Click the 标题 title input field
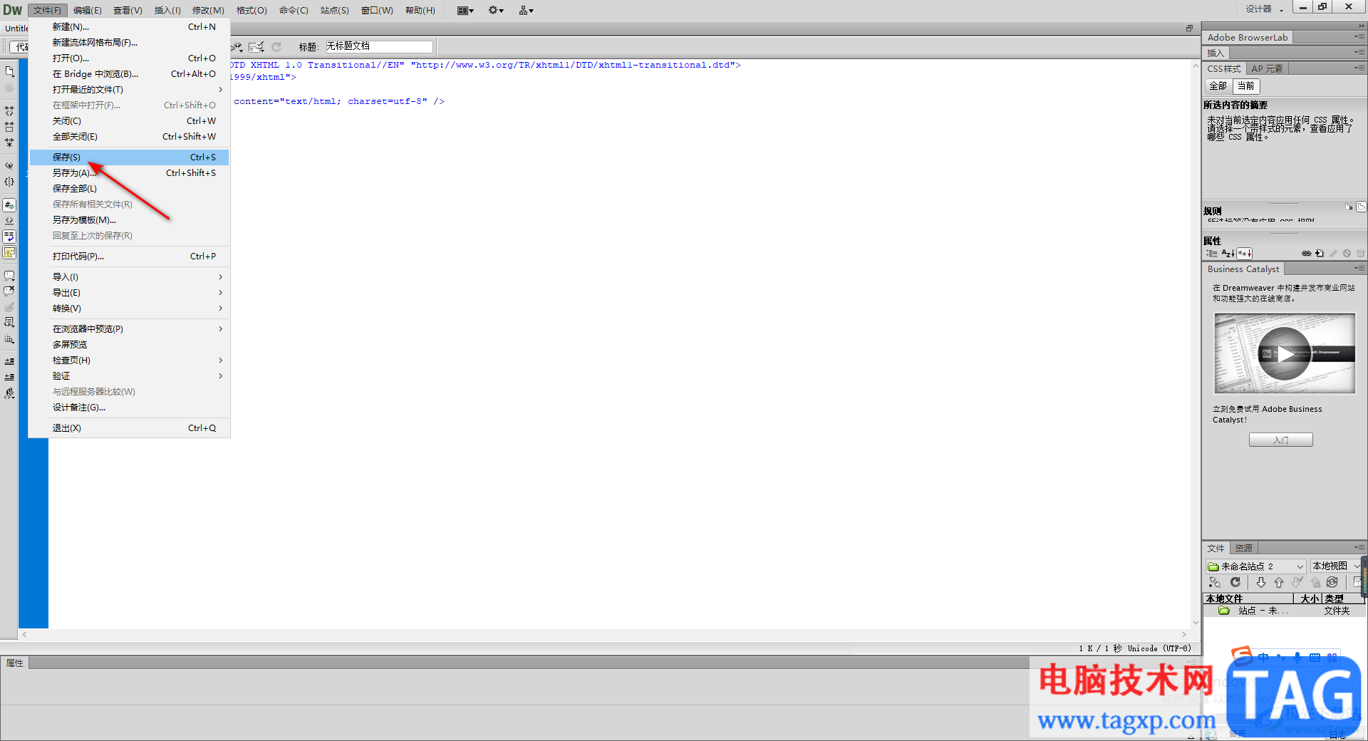Viewport: 1368px width, 741px height. 379,46
